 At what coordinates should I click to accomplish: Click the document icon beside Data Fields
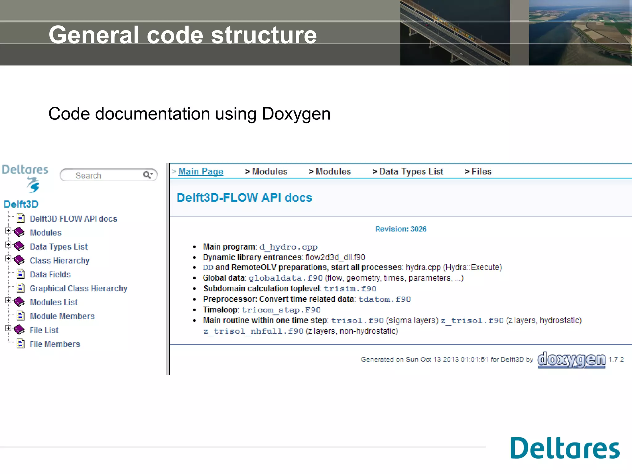click(21, 274)
